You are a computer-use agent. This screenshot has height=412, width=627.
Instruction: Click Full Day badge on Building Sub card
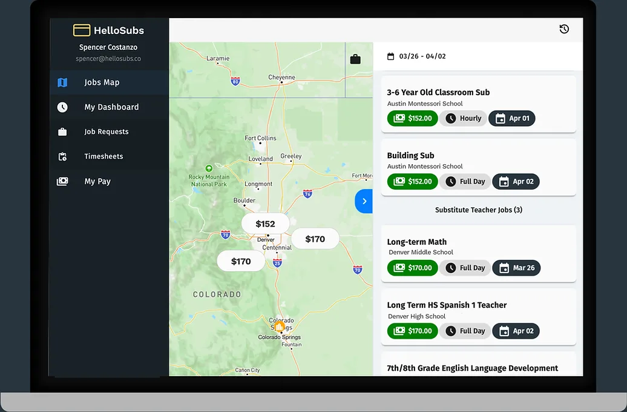pos(465,181)
